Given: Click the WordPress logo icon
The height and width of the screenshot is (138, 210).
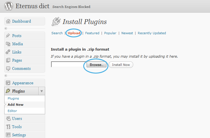Looking at the screenshot, I should coord(9,6).
